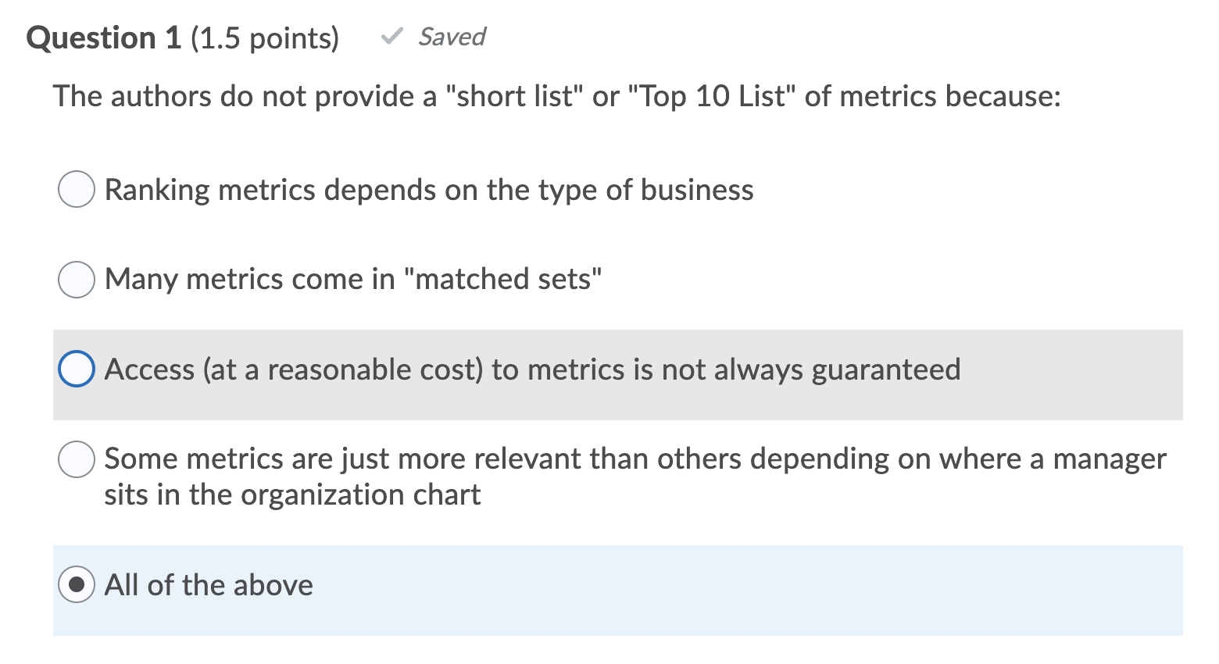The height and width of the screenshot is (664, 1219).
Task: Click the 'Saved' status label
Action: coord(452,36)
